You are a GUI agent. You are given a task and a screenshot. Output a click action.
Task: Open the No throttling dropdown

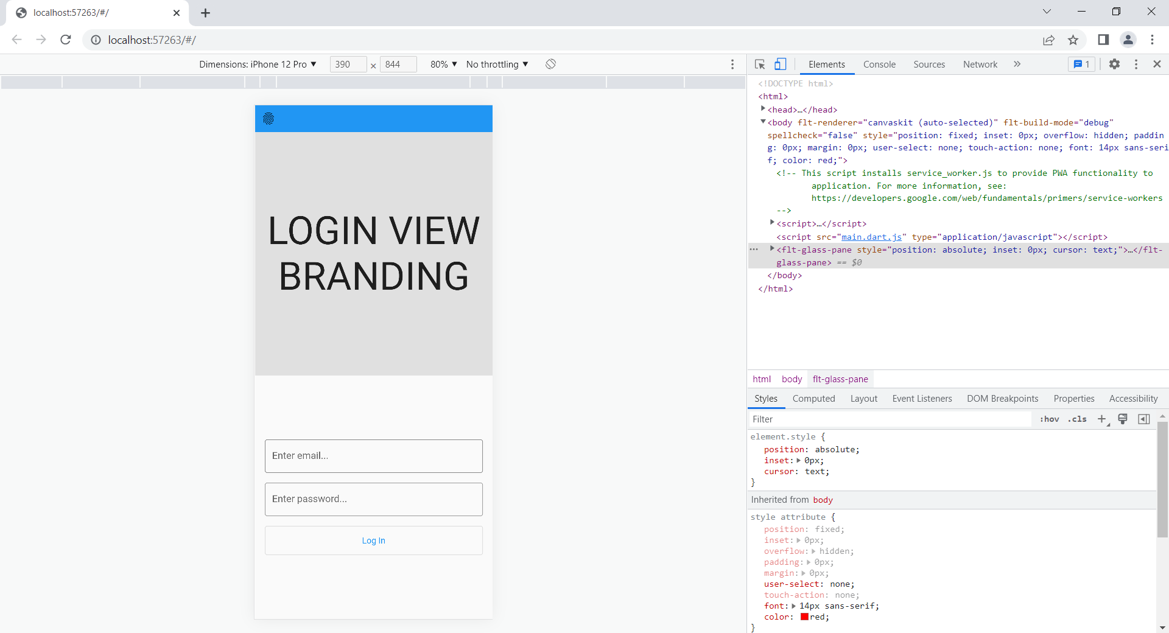point(497,64)
